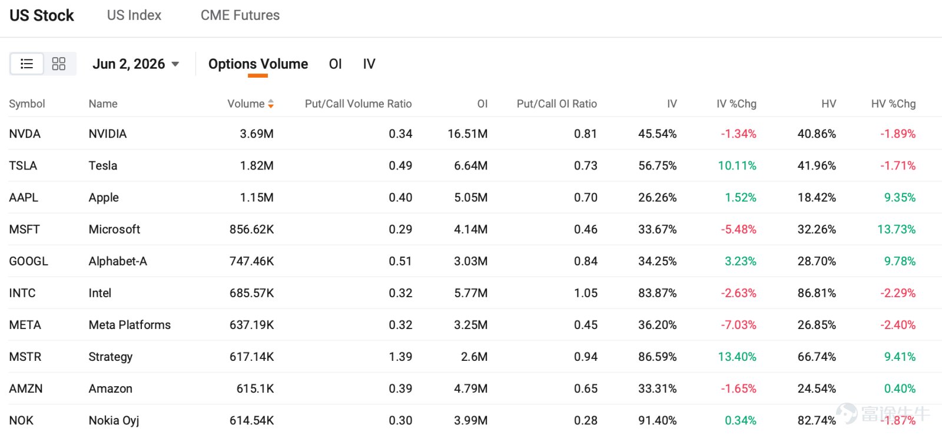
Task: Click the Put/Call Volume Ratio header
Action: pyautogui.click(x=358, y=104)
